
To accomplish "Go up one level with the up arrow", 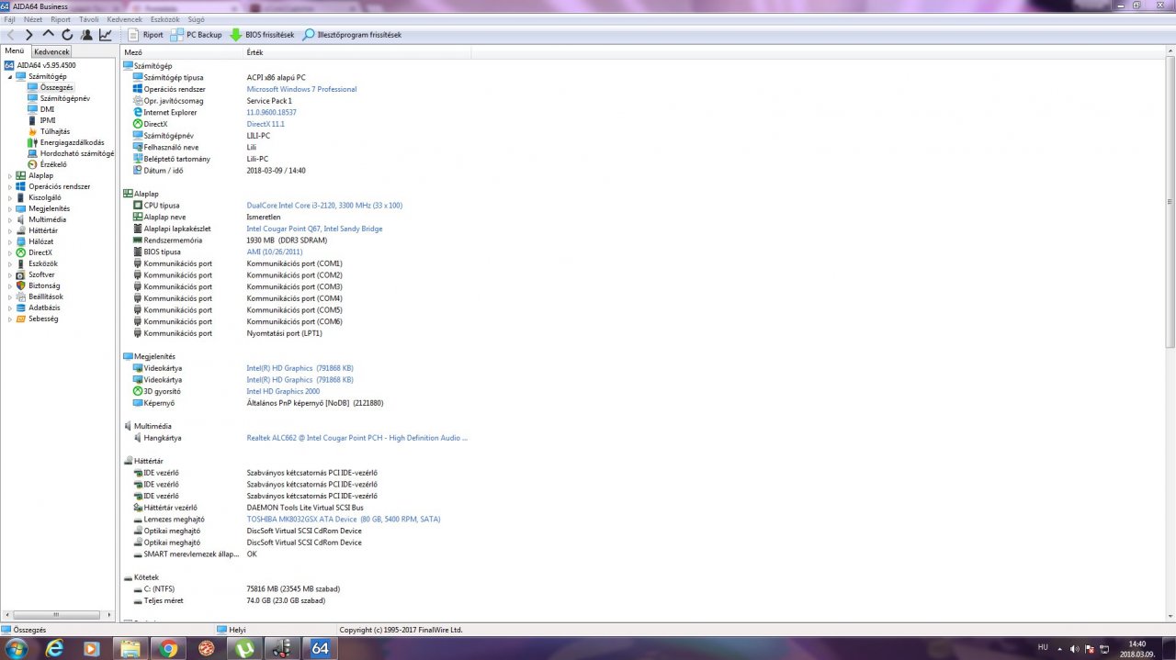I will tap(49, 35).
